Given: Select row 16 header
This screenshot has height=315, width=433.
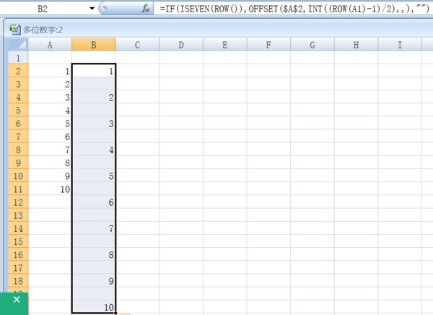Looking at the screenshot, I should pyautogui.click(x=18, y=255).
